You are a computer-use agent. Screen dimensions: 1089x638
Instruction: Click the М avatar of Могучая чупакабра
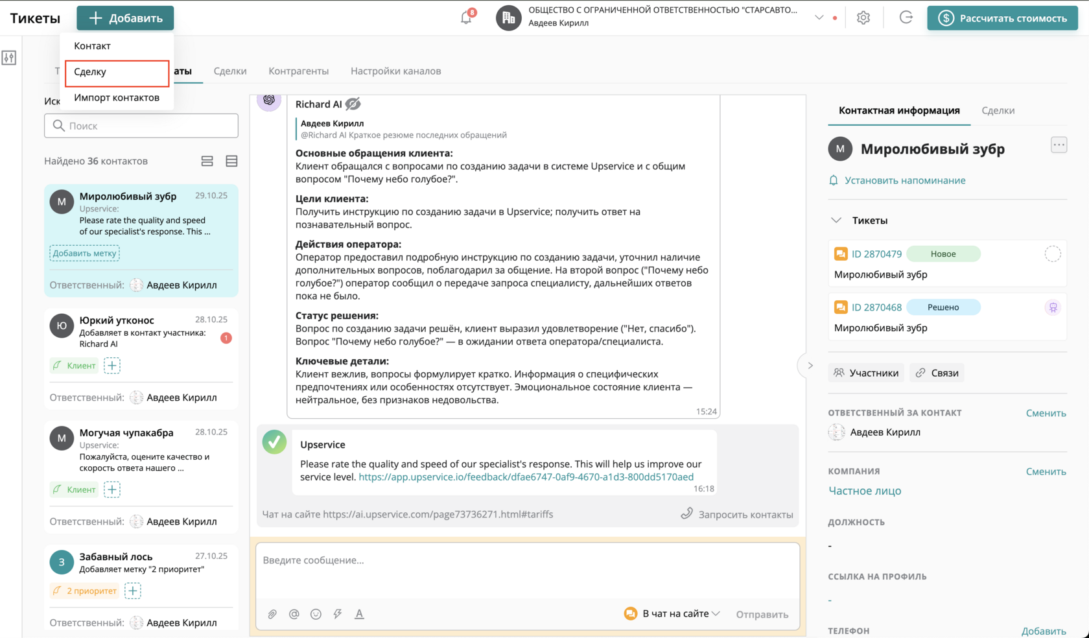point(62,438)
